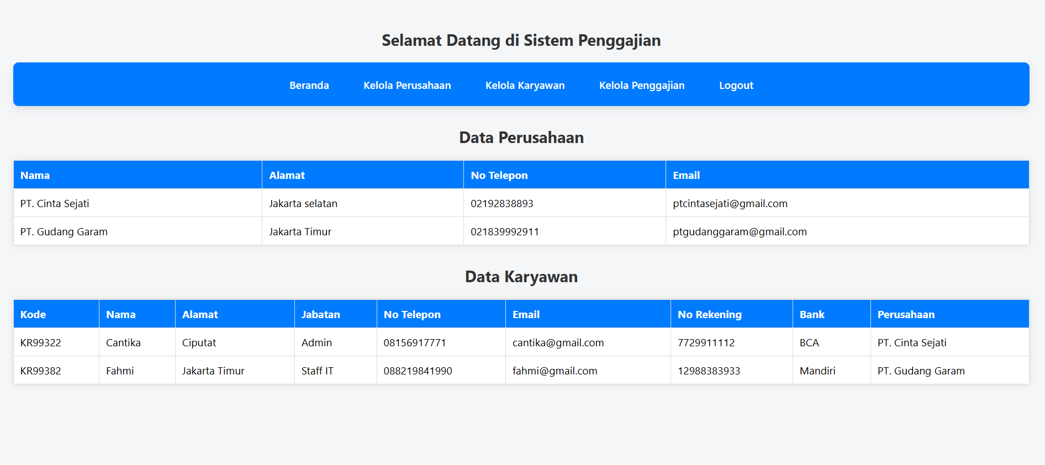
Task: Click the Kode column header
Action: click(x=56, y=314)
